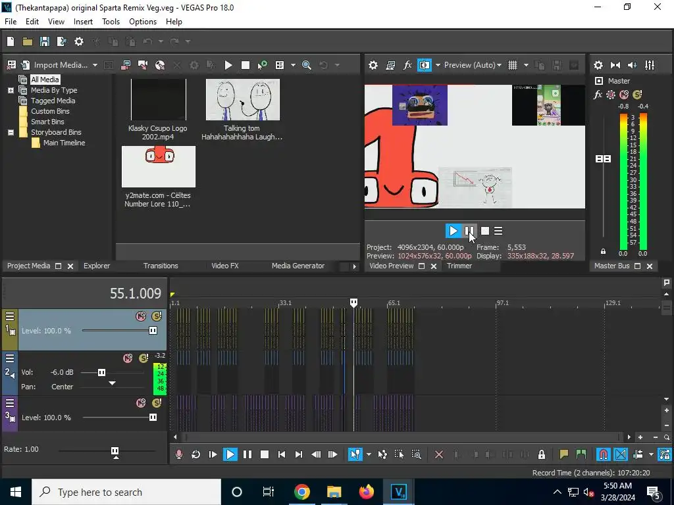674x505 pixels.
Task: Open Preview (Auto) quality dropdown
Action: pyautogui.click(x=473, y=65)
